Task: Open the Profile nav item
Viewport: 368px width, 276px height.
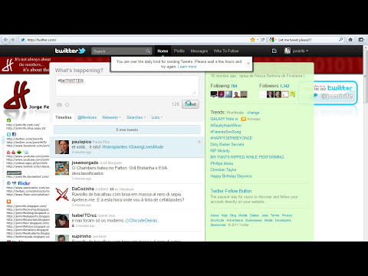Action: pyautogui.click(x=179, y=51)
